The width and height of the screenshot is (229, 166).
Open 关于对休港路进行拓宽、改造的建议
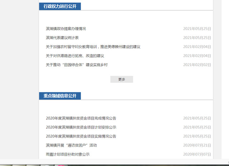pyautogui.click(x=75, y=56)
